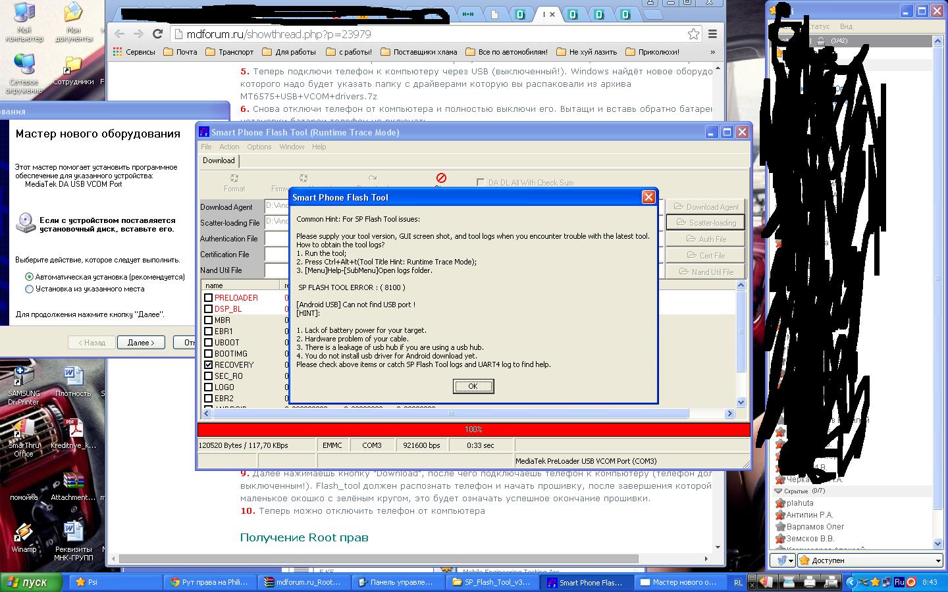Check the DSP_BL partition checkbox
Screen dimensions: 948x592
208,309
